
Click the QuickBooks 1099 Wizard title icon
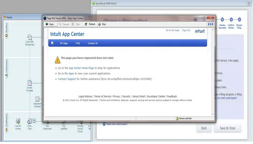93,3
